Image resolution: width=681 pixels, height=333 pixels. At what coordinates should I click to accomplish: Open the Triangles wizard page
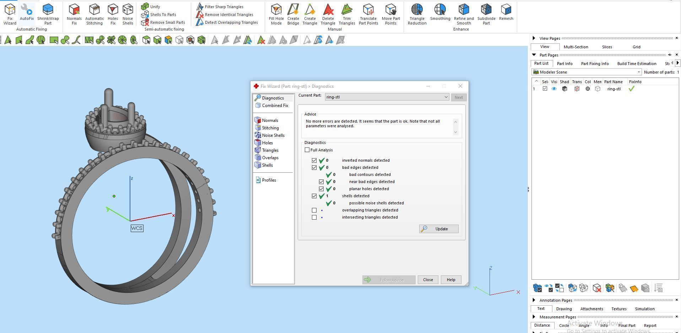[267, 150]
